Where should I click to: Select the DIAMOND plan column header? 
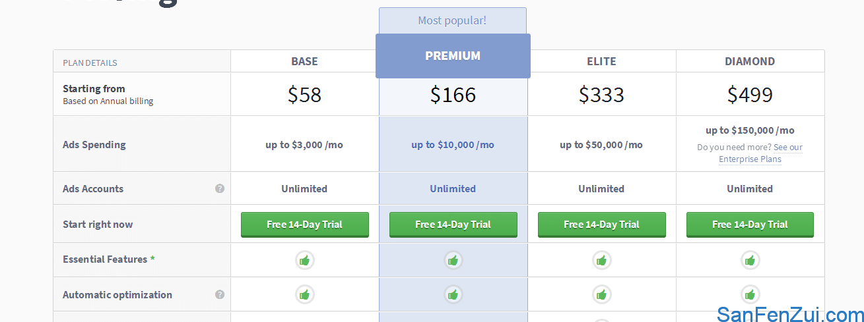coord(750,61)
